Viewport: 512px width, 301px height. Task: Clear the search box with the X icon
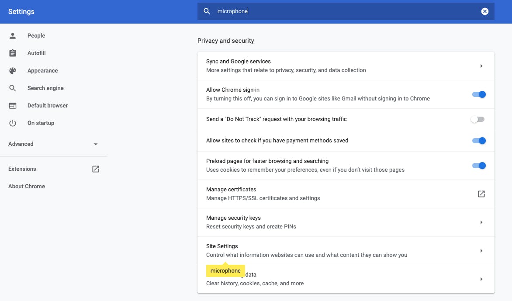pyautogui.click(x=485, y=11)
